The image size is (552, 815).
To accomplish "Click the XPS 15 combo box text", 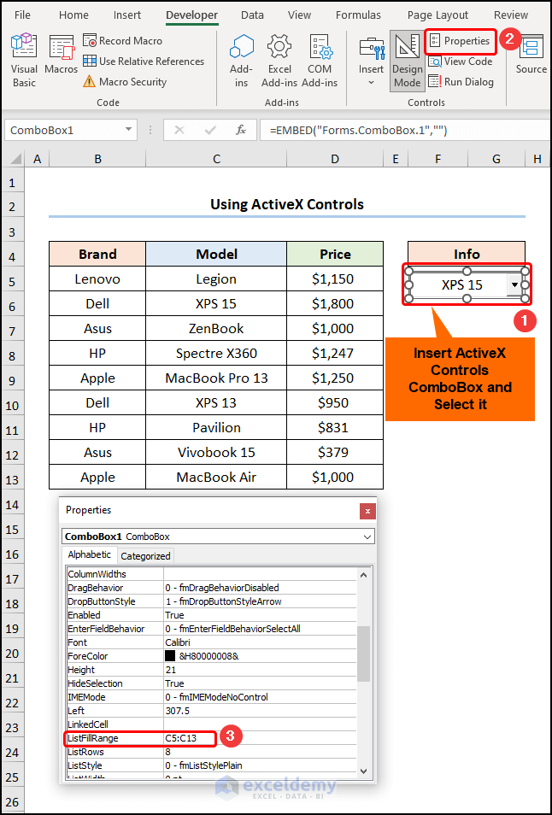I will [x=461, y=284].
